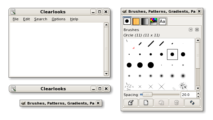Open the File menu in the Clearlooks window
The width and height of the screenshot is (213, 120).
point(16,19)
